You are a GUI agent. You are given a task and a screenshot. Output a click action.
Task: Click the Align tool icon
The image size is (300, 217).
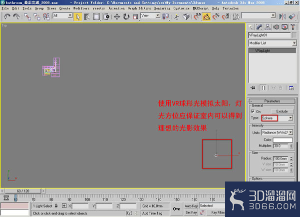click(x=292, y=16)
